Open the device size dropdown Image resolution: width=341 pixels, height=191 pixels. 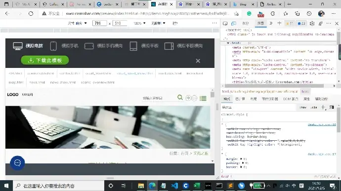tap(77, 23)
